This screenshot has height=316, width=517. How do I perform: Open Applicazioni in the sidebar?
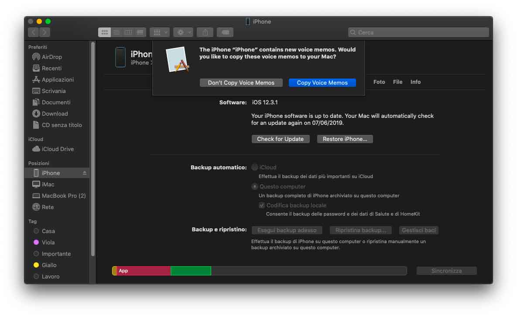57,79
